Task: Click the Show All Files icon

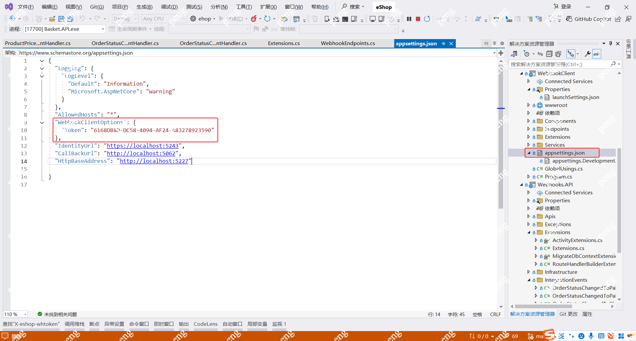Action: pos(558,54)
